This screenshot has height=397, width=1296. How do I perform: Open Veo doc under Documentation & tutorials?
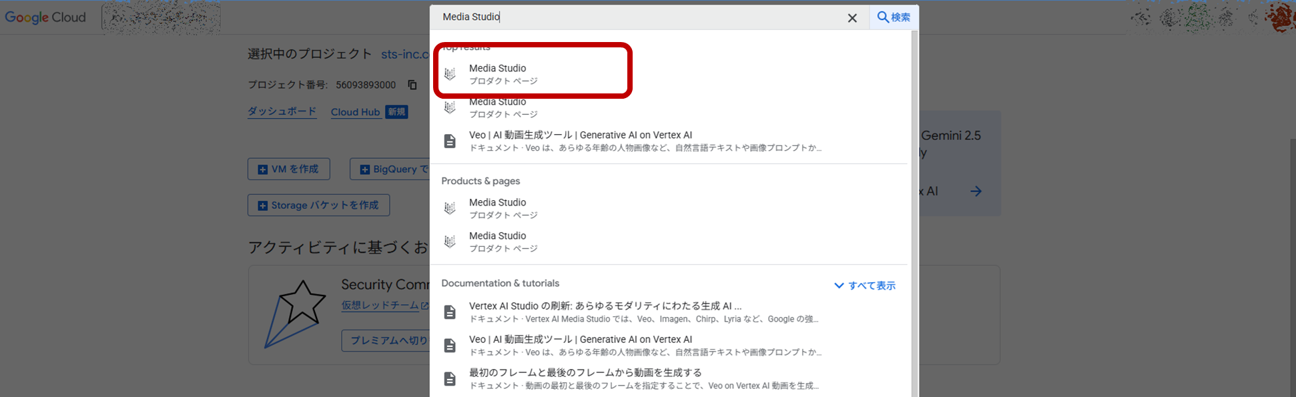669,345
